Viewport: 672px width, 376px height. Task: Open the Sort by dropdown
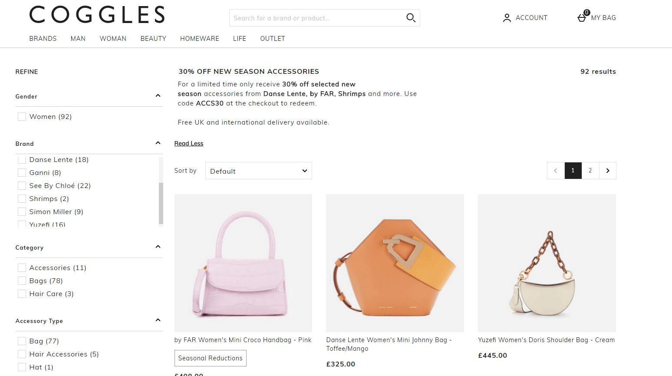click(259, 171)
